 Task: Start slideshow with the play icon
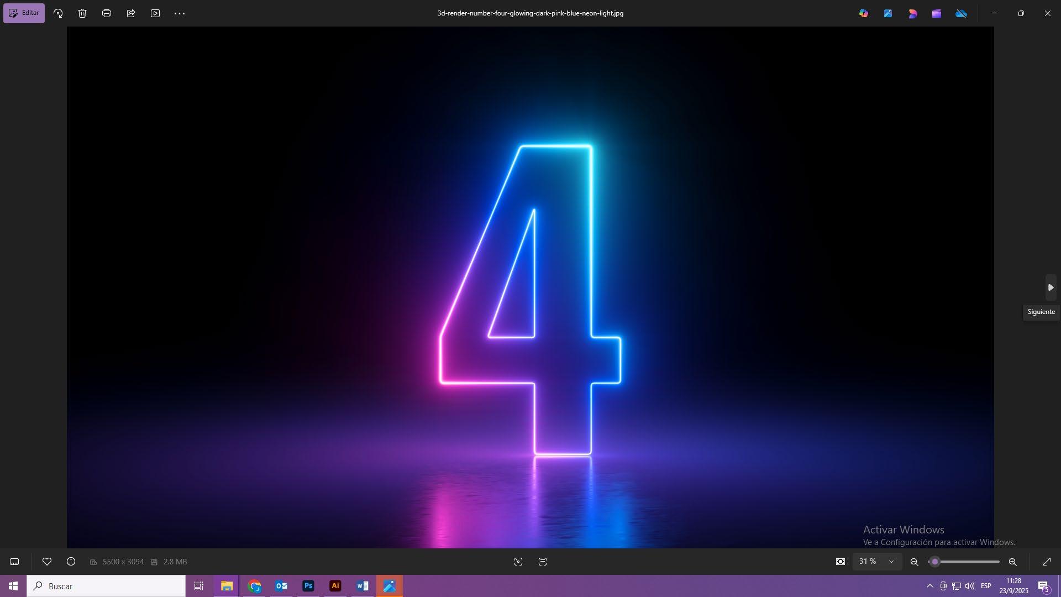pos(155,13)
